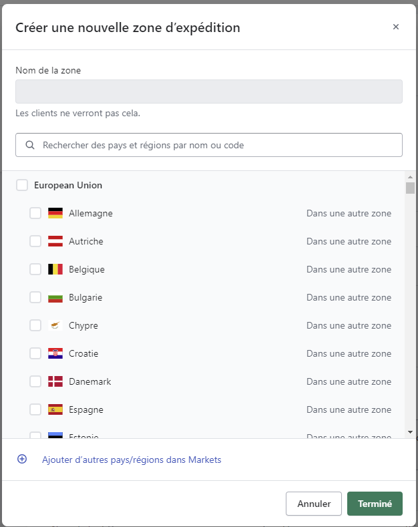The width and height of the screenshot is (418, 527).
Task: Open Ajouter d'autres pays/régions dans Markets link
Action: point(132,460)
